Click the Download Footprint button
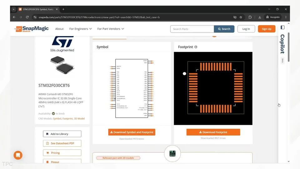Image resolution: width=300 pixels, height=169 pixels. point(213,132)
